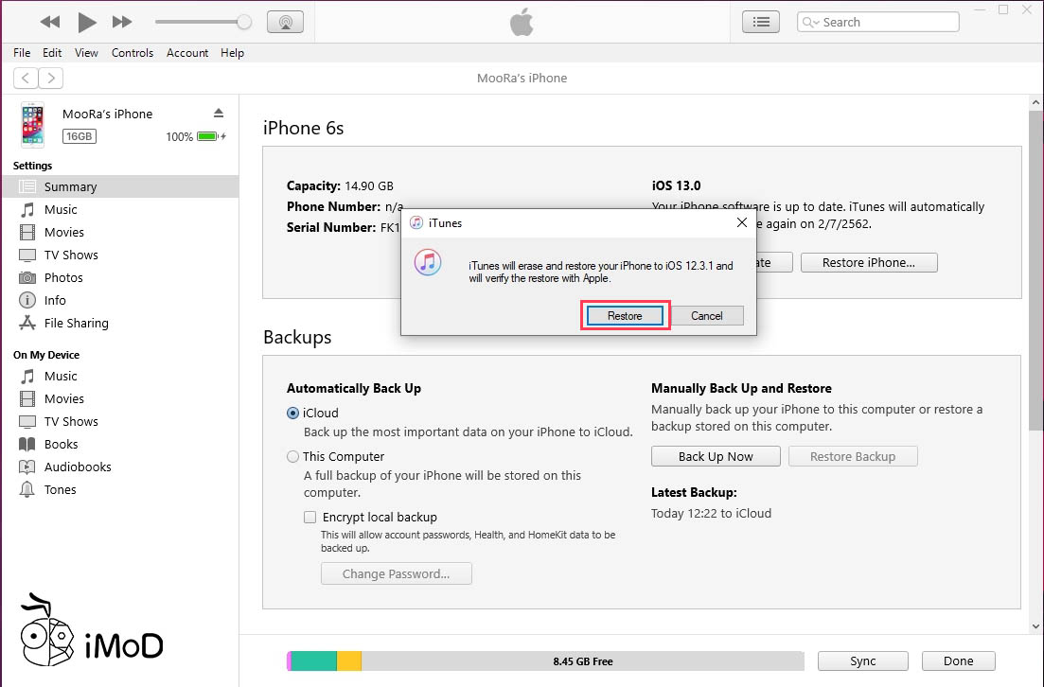Click Music icon under On My Device
This screenshot has width=1044, height=687.
pos(27,376)
